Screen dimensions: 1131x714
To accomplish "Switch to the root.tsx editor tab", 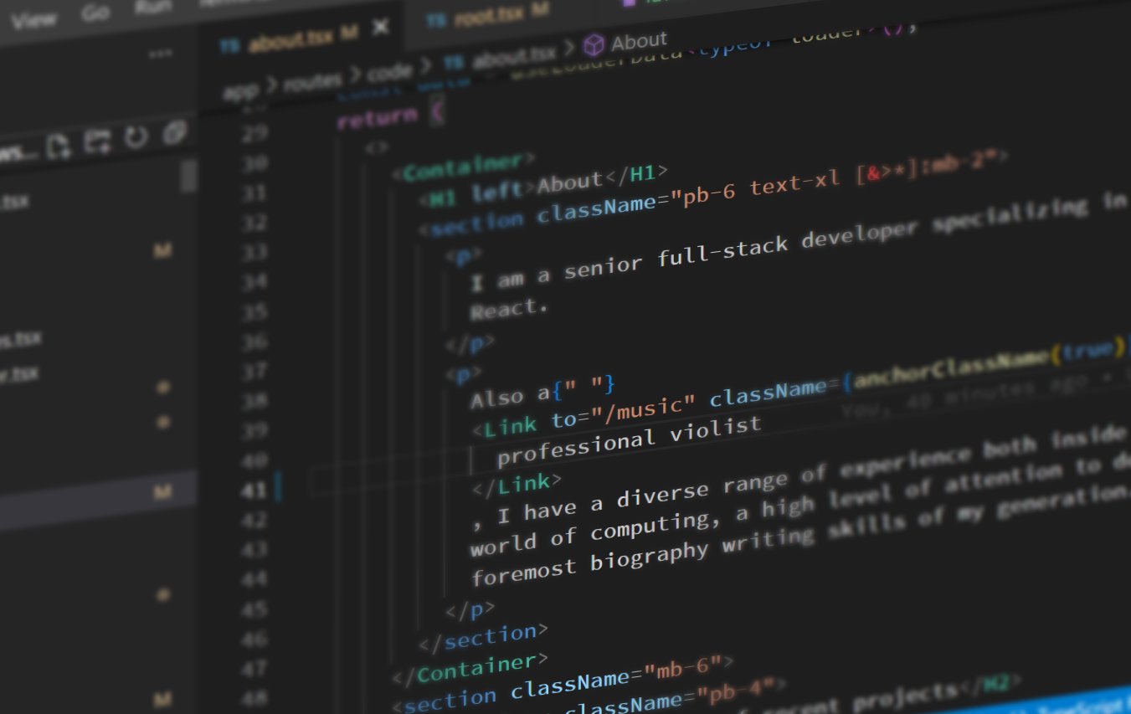I will (x=486, y=16).
